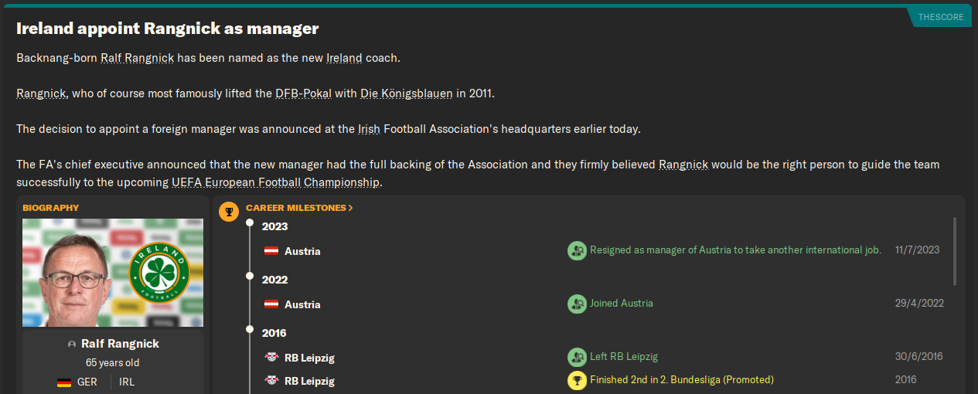Click the German flag next to GER

tap(65, 382)
